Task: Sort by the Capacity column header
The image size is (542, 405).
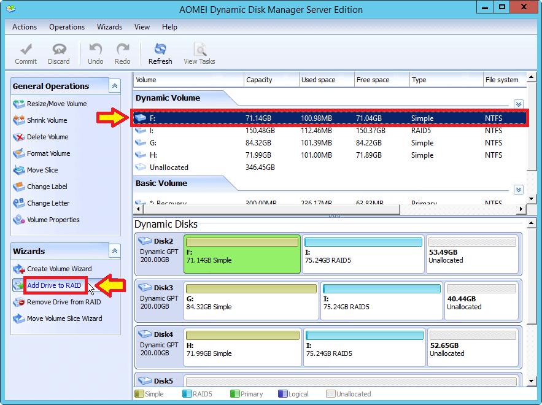Action: pos(271,80)
